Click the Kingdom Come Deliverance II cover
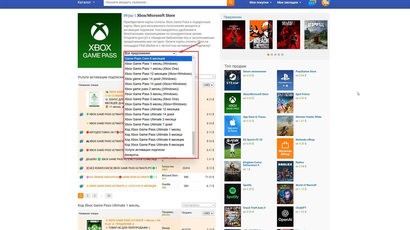This screenshot has width=410, height=230. 233,171
